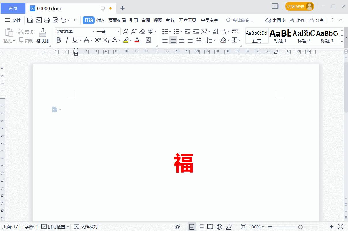This screenshot has width=348, height=231.
Task: Click the Save icon in quick access toolbar
Action: (x=30, y=20)
